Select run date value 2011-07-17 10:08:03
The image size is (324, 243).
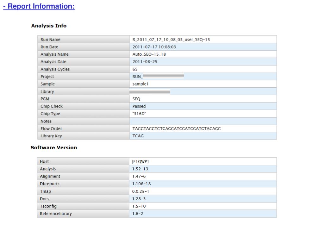154,47
